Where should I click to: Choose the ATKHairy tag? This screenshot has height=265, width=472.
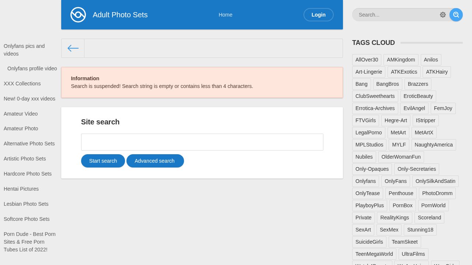[x=437, y=72]
